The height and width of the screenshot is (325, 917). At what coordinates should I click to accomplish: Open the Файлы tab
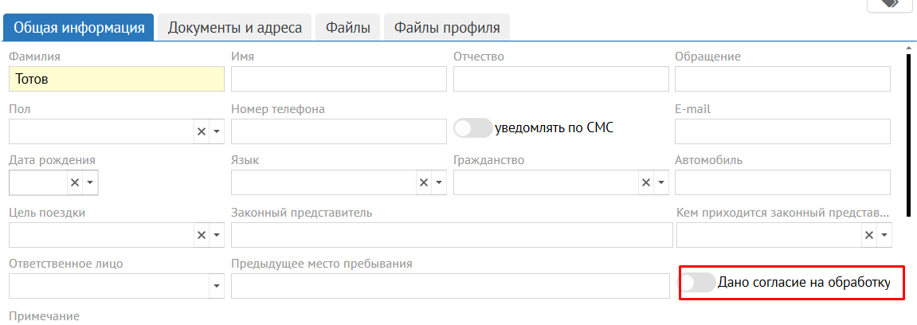point(347,28)
